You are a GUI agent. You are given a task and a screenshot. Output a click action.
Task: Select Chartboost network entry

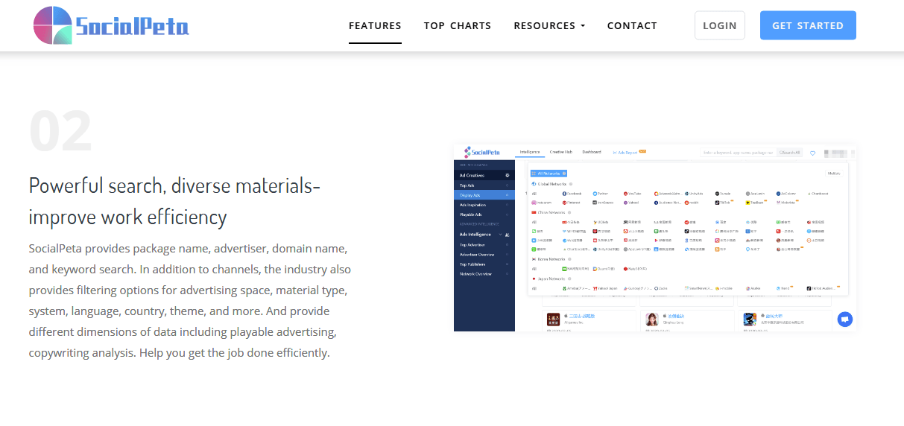point(818,194)
